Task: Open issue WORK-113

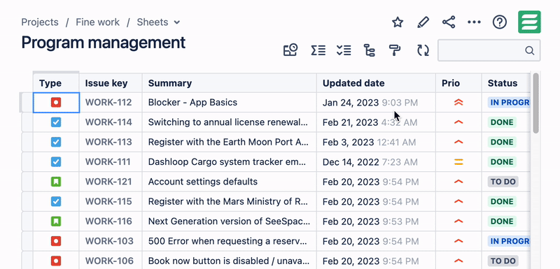Action: (x=108, y=142)
